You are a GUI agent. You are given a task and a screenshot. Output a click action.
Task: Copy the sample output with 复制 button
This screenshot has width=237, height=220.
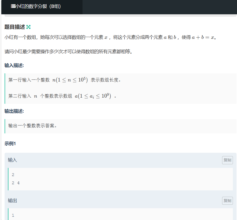tap(227, 201)
